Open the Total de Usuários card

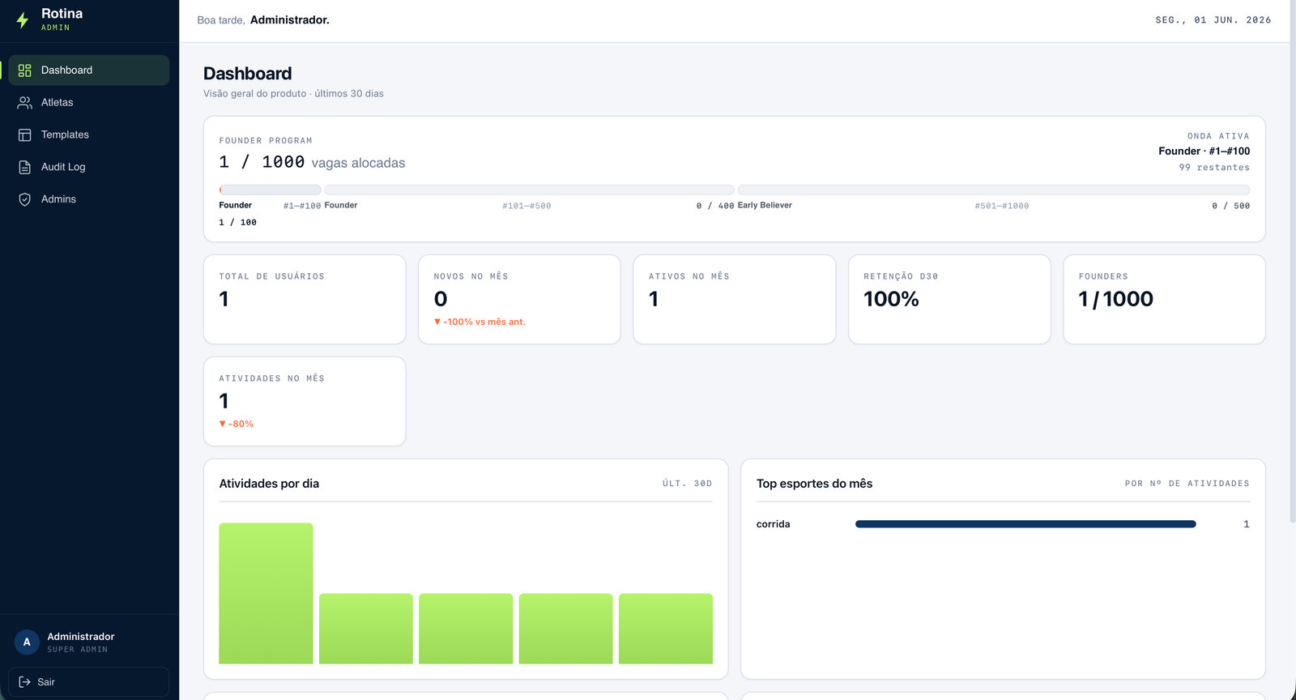[x=305, y=300]
